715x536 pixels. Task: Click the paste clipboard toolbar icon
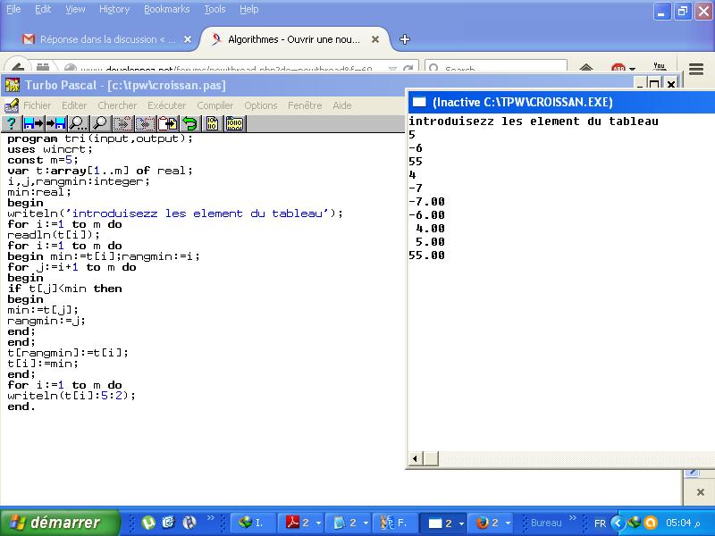(167, 123)
